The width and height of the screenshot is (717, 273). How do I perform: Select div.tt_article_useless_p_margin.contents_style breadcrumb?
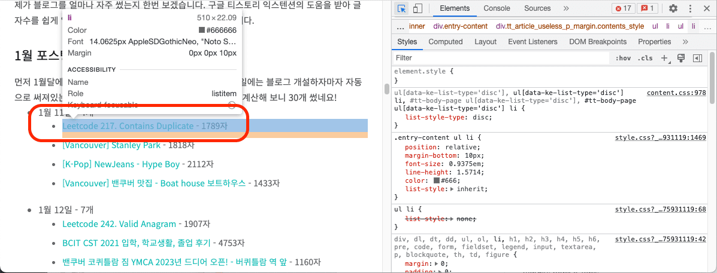(x=570, y=26)
